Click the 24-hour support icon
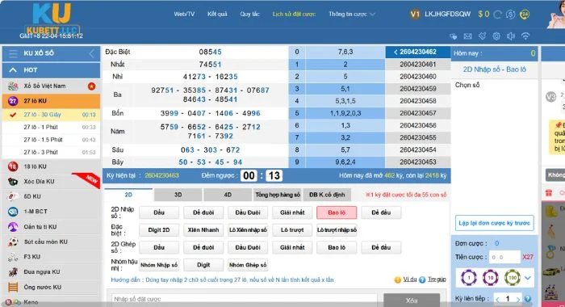 tap(525, 15)
